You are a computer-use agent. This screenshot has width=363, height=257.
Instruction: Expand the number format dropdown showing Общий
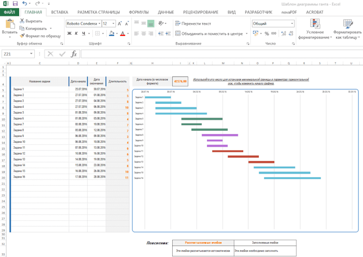(292, 23)
